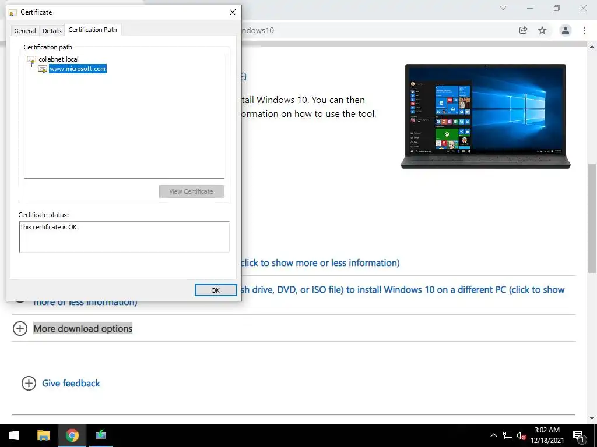Click the Windows 10 laptop image
Image resolution: width=597 pixels, height=447 pixels.
pyautogui.click(x=486, y=116)
